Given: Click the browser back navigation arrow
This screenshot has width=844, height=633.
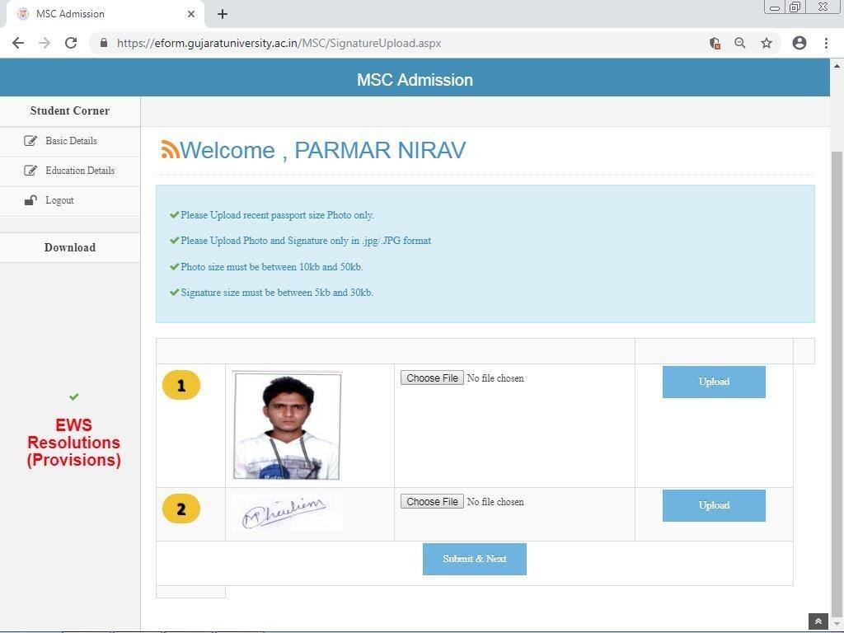Looking at the screenshot, I should tap(18, 42).
